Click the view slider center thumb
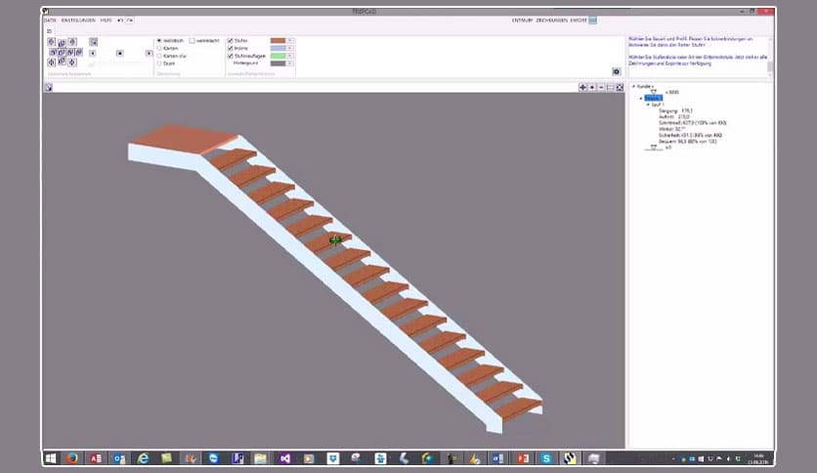Screen dimensions: 817x473 [120, 53]
